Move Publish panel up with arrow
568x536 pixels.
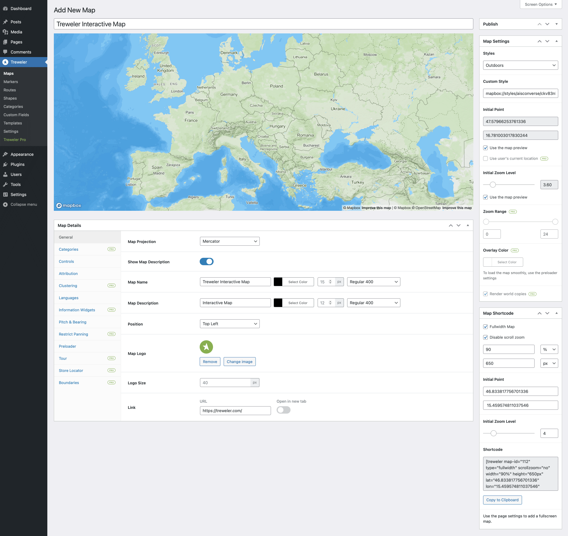540,24
